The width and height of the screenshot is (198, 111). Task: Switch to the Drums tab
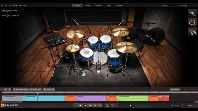tap(77, 6)
